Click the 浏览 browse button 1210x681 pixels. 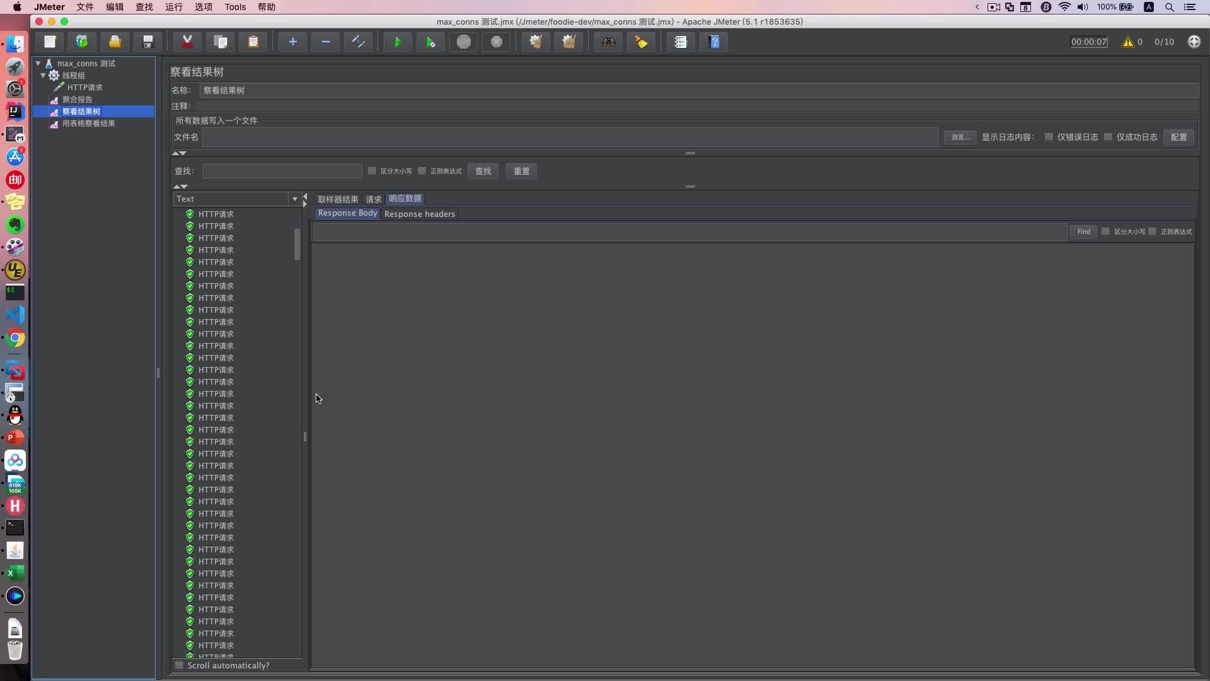click(x=960, y=137)
